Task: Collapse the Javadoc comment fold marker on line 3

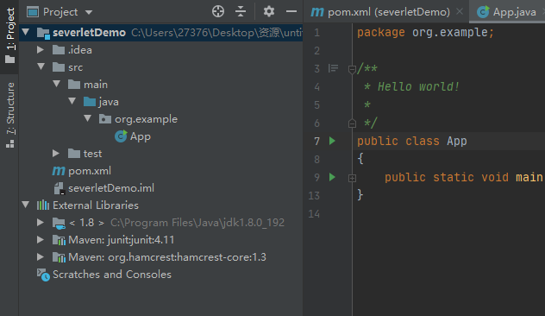Action: pos(352,69)
